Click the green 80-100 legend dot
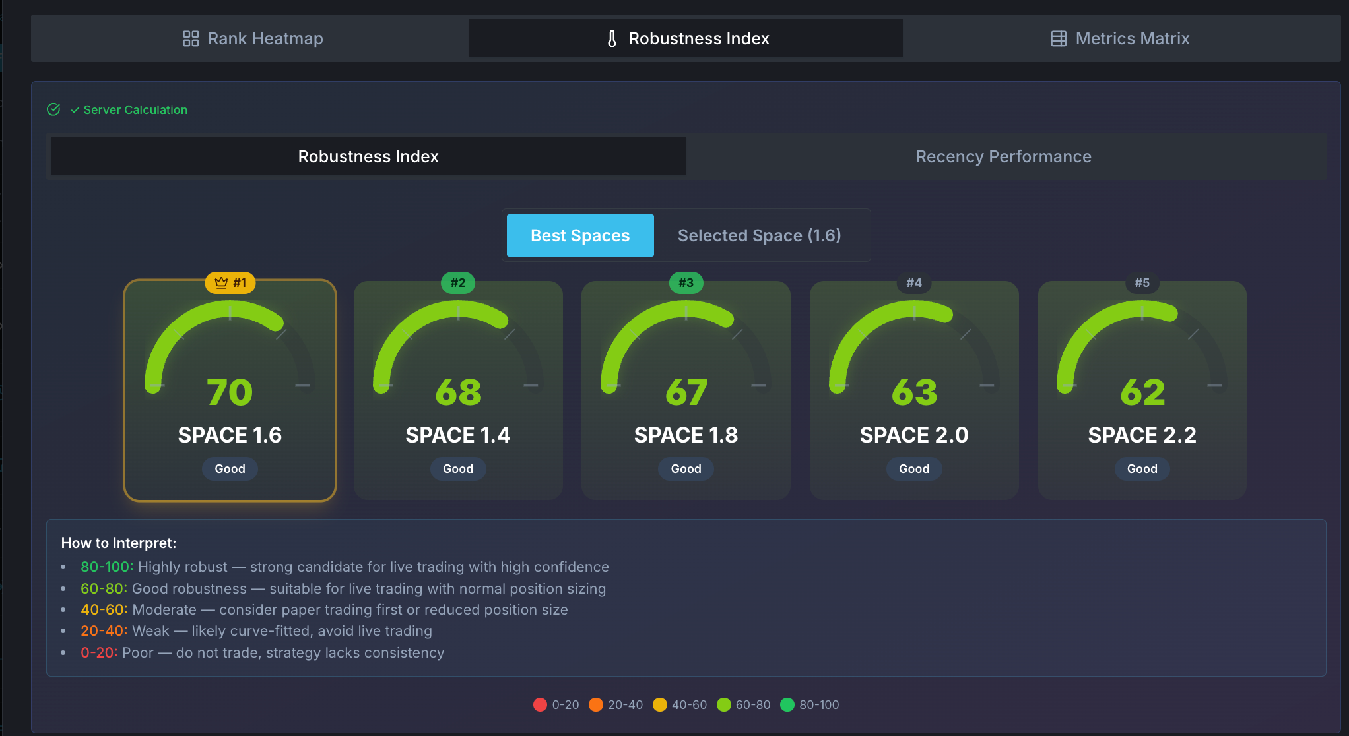 (x=787, y=704)
